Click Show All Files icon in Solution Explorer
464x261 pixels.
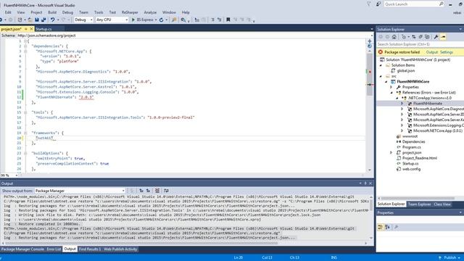[427, 37]
